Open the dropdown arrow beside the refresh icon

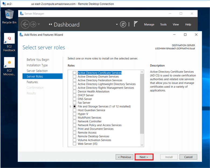click(117, 24)
